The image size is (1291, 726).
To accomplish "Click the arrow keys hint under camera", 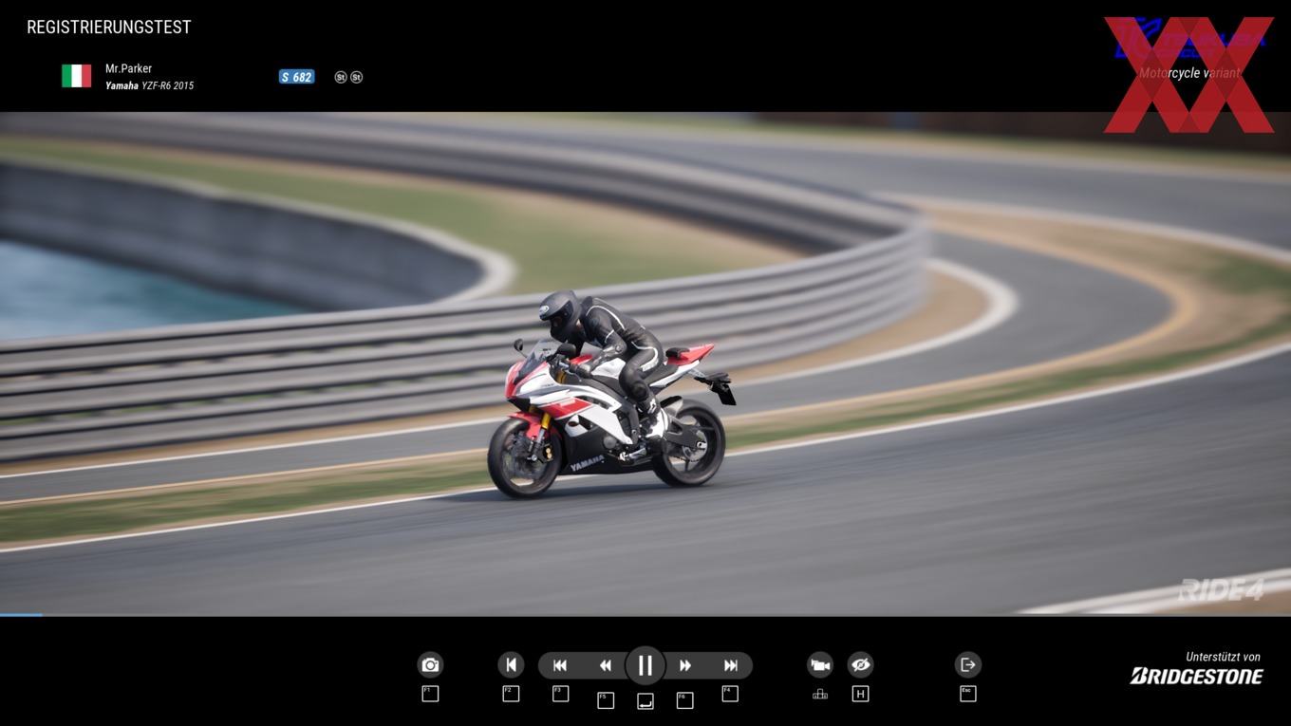I will (820, 695).
